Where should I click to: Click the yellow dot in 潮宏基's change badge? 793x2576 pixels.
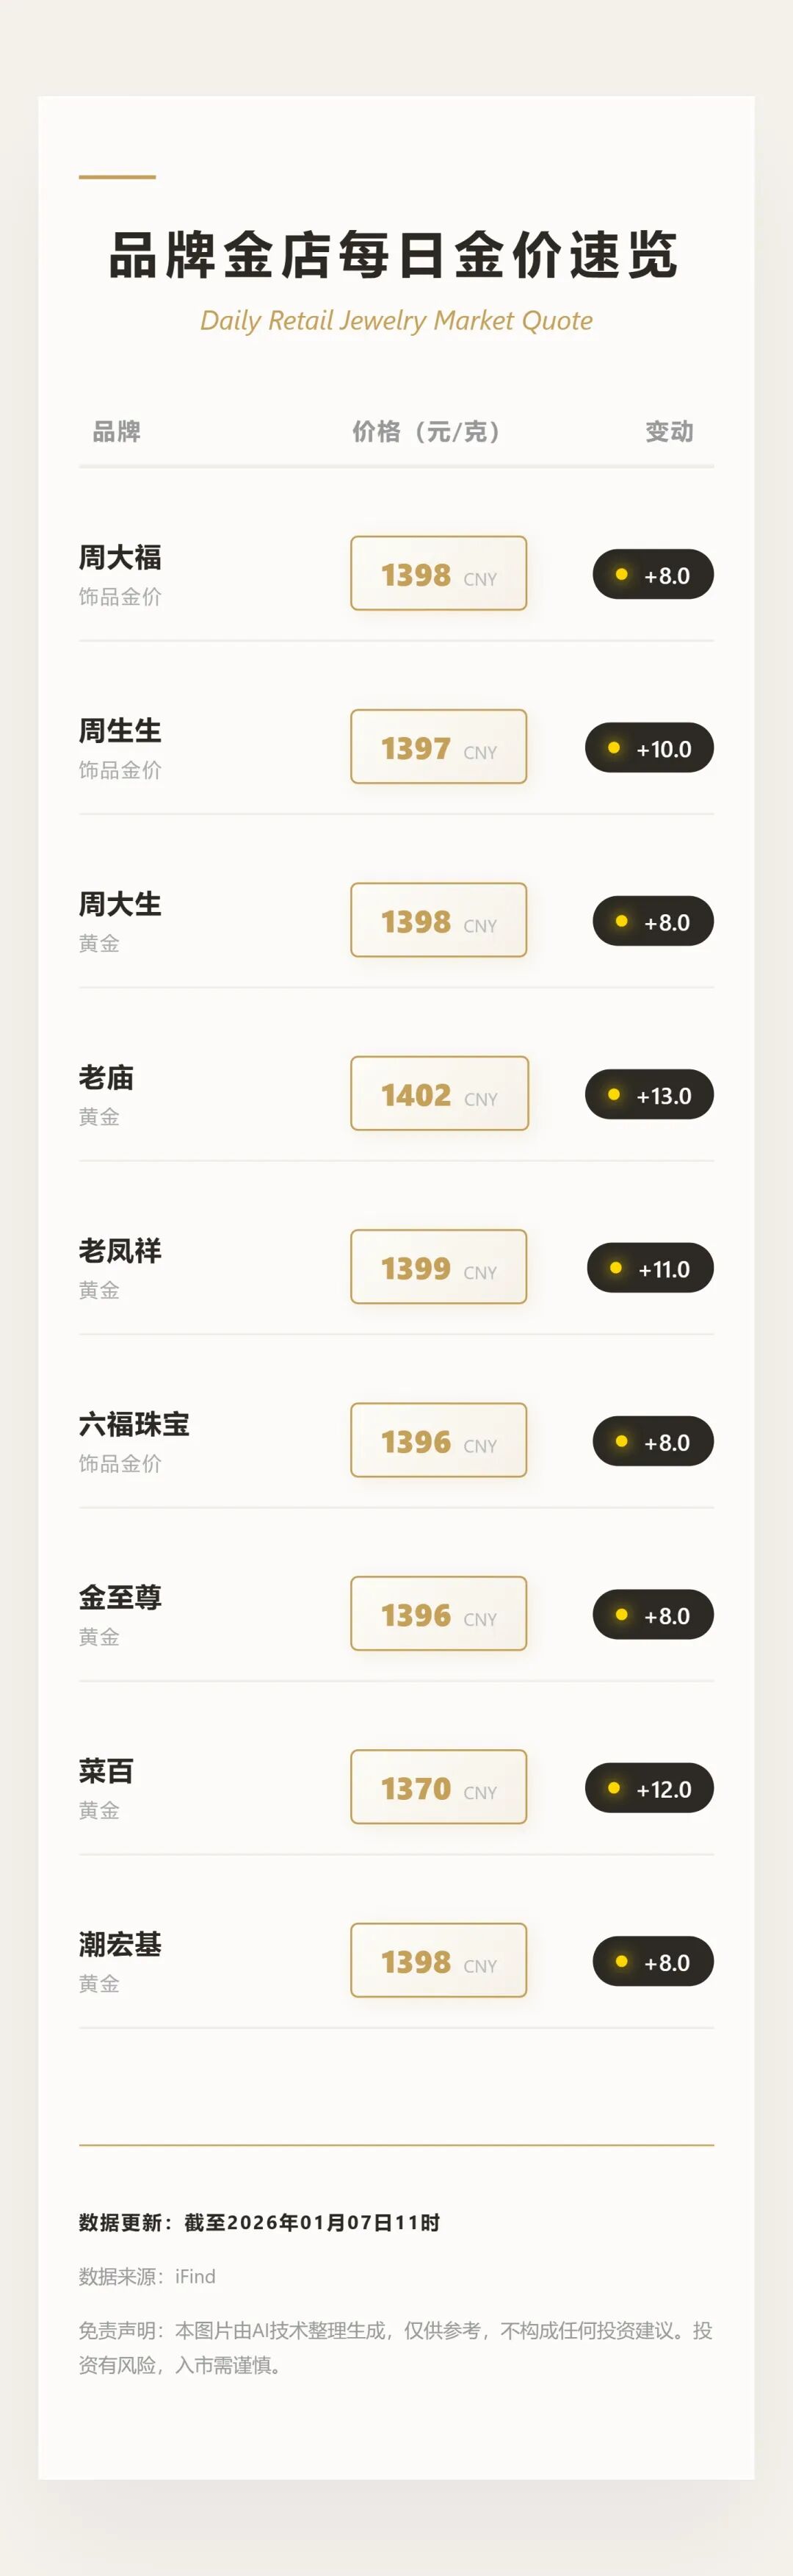pos(621,1961)
